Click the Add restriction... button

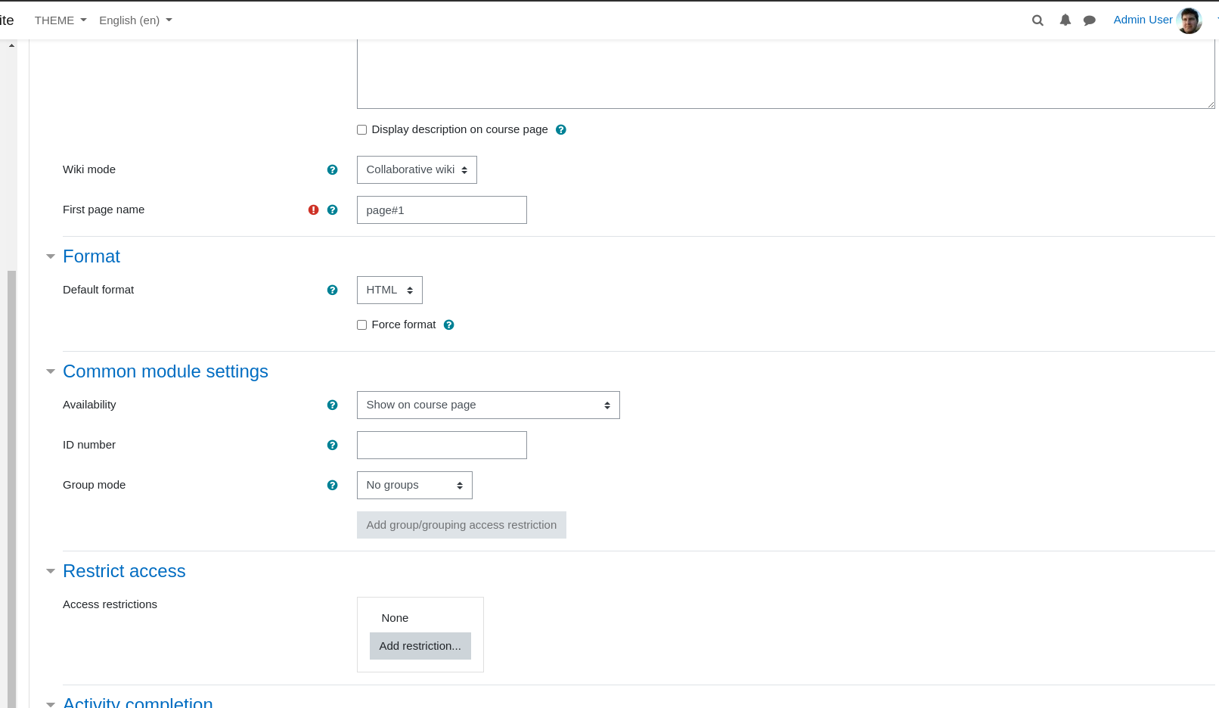[x=420, y=646]
